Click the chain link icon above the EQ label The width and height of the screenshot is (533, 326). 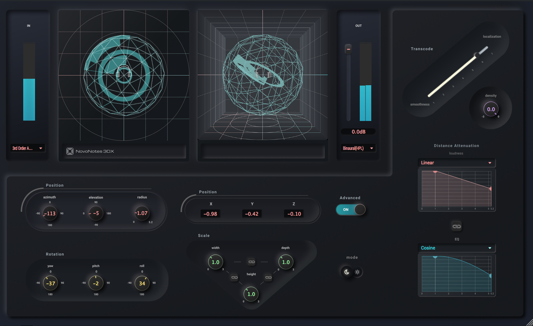pyautogui.click(x=456, y=226)
